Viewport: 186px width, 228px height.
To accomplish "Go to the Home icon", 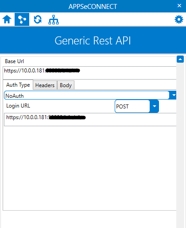I will click(7, 20).
